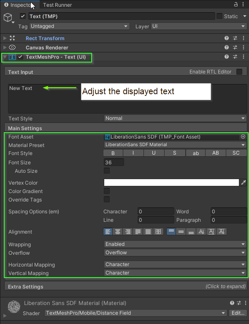The width and height of the screenshot is (249, 324).
Task: Set horizontal alignment to Center
Action: click(118, 231)
